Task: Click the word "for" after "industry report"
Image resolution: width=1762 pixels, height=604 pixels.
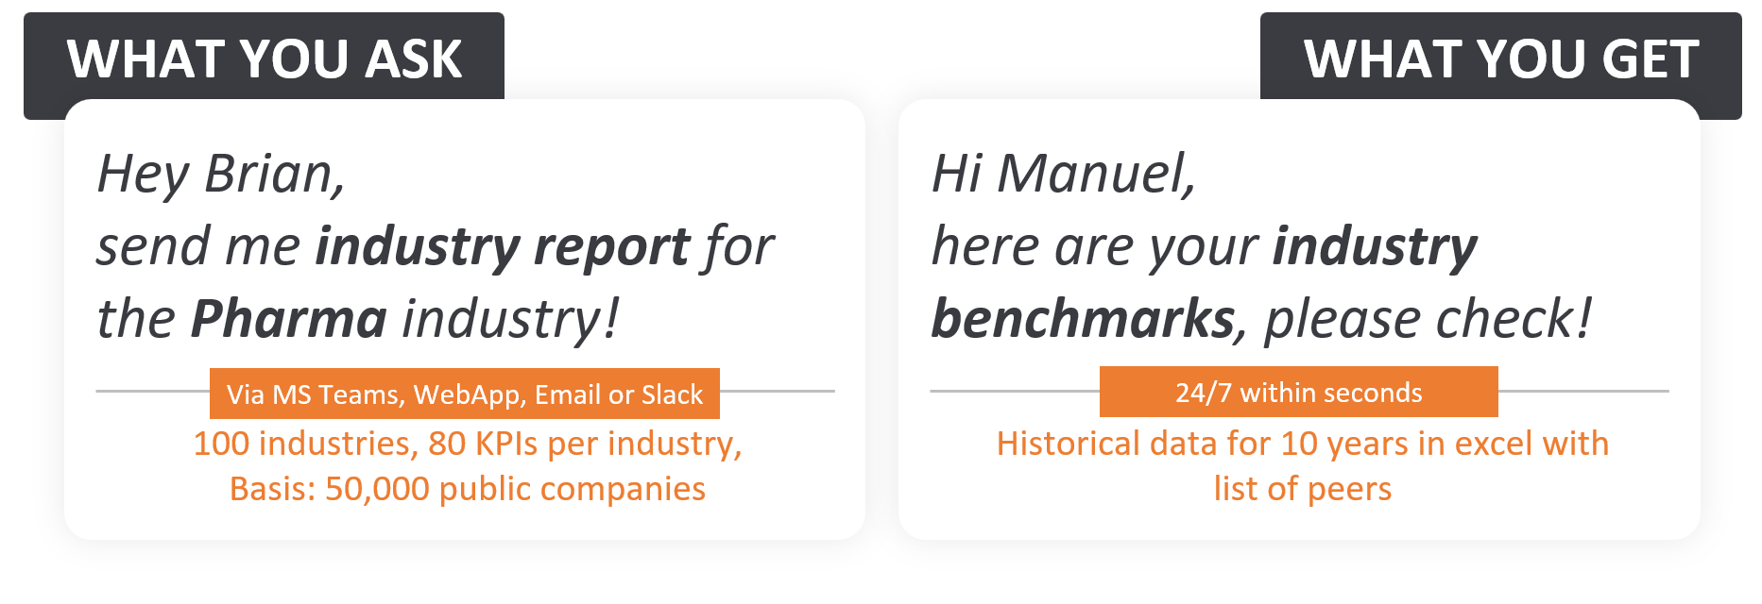Action: pyautogui.click(x=737, y=247)
